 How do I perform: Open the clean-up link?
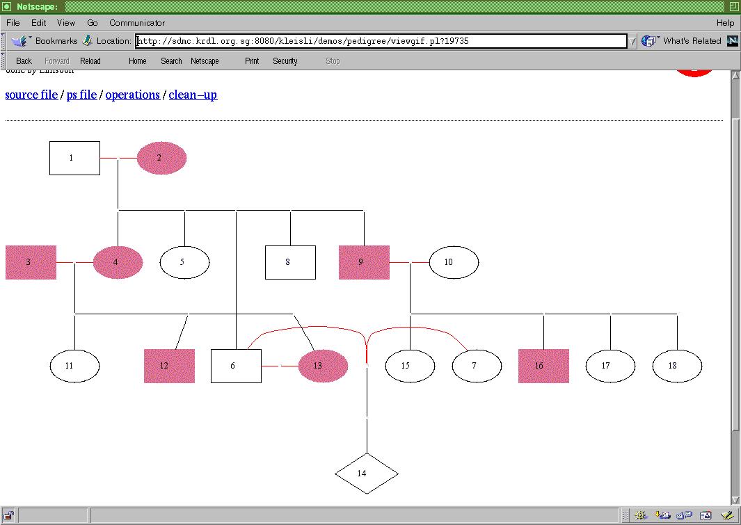coord(193,95)
